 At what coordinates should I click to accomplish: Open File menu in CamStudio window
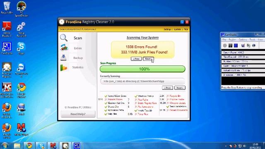pyautogui.click(x=224, y=39)
